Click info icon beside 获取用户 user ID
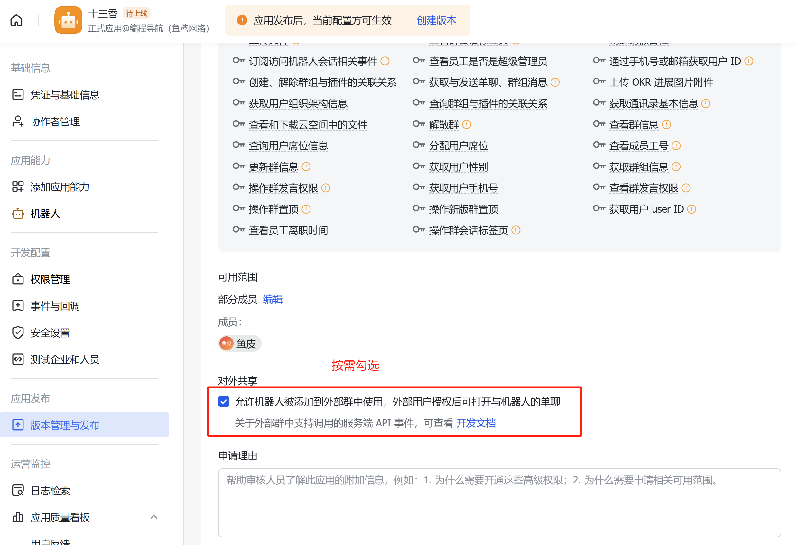 pyautogui.click(x=692, y=209)
